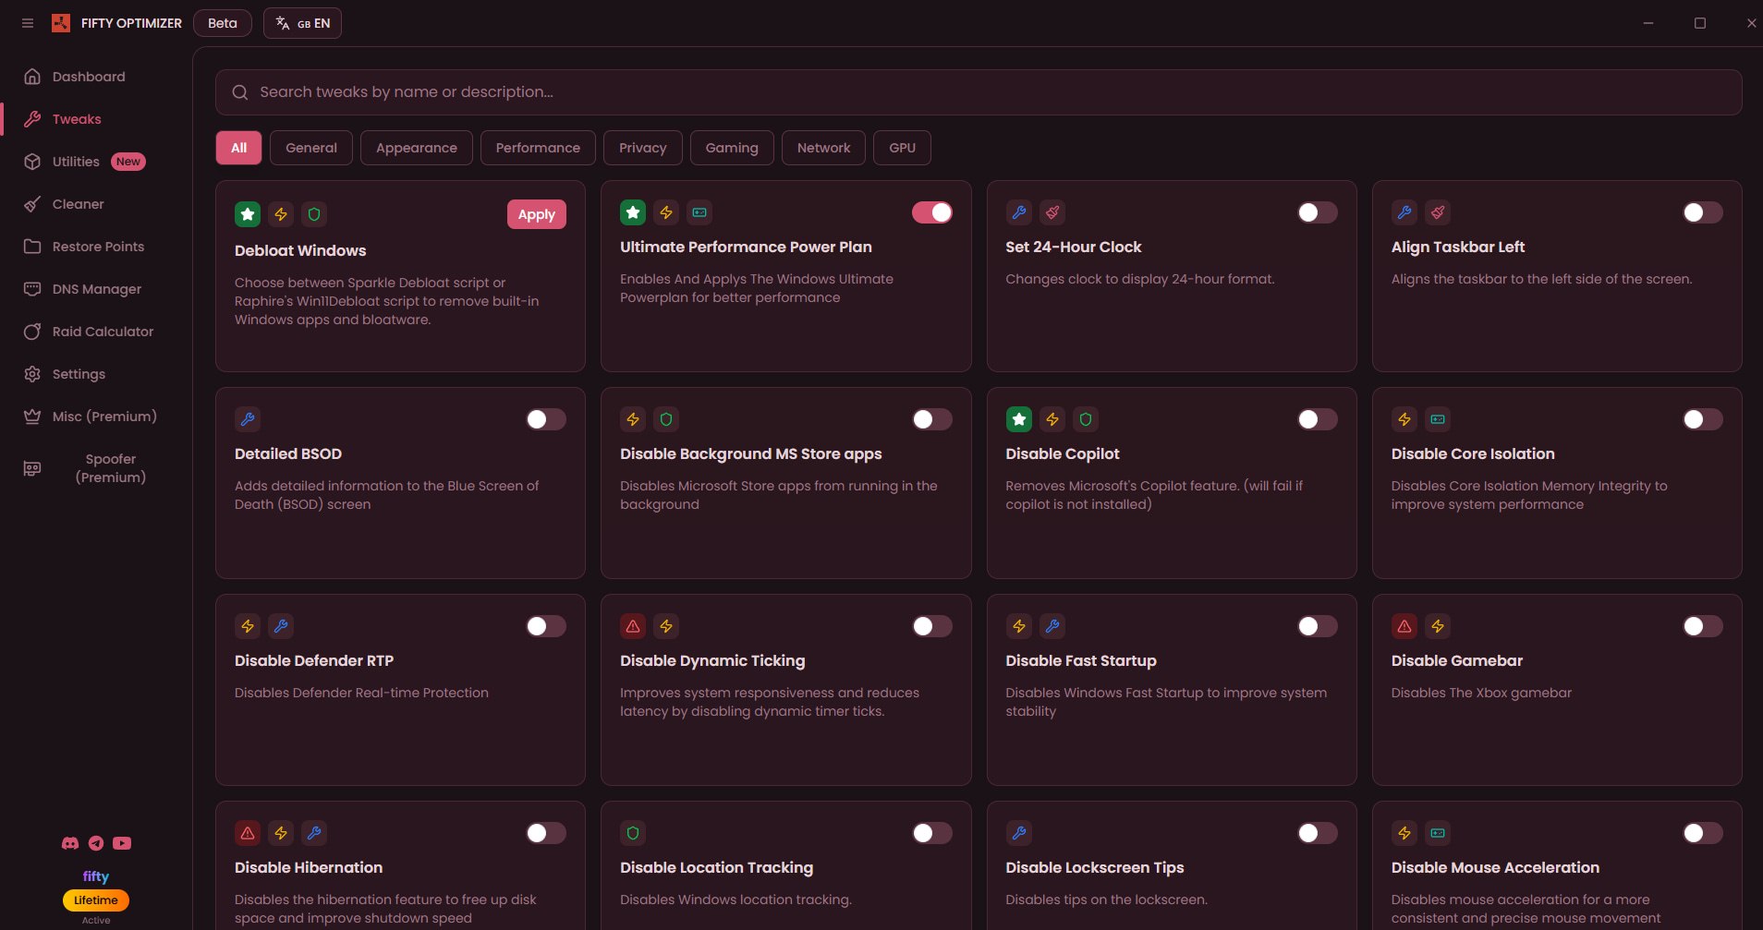Click the Raid Calculator sidebar icon
The width and height of the screenshot is (1763, 930).
click(x=32, y=332)
